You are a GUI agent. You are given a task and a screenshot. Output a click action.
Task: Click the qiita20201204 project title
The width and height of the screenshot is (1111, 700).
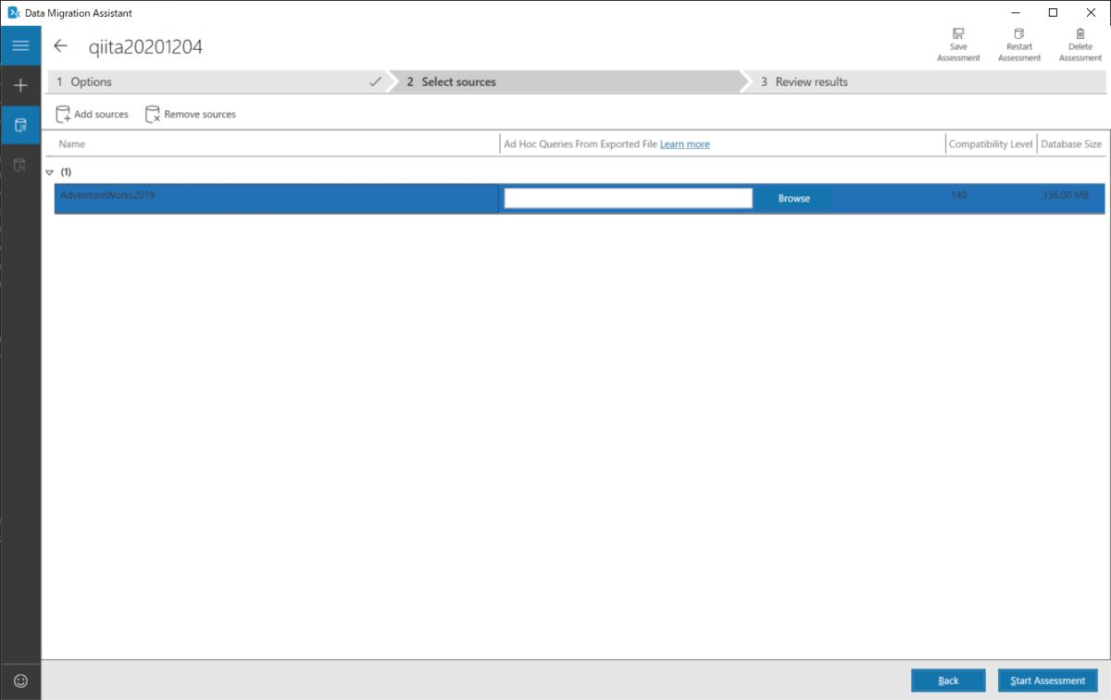coord(145,46)
